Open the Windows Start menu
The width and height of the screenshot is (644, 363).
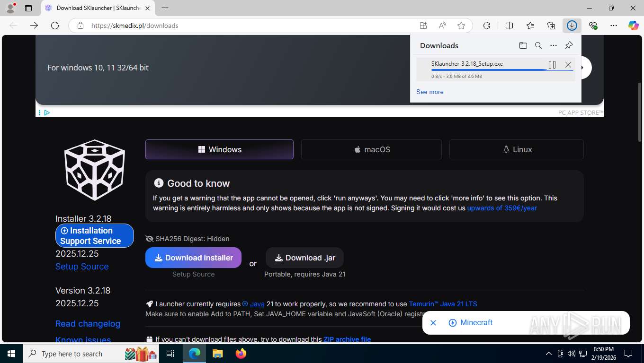(x=11, y=354)
